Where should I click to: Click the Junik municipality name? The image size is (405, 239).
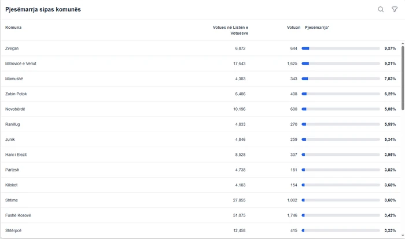click(10, 139)
